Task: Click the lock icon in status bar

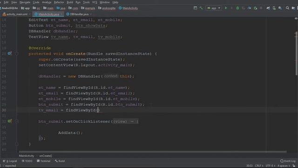Action: (x=294, y=166)
